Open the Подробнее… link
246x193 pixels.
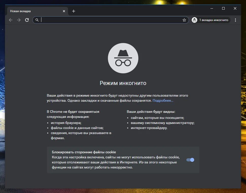[163, 100]
